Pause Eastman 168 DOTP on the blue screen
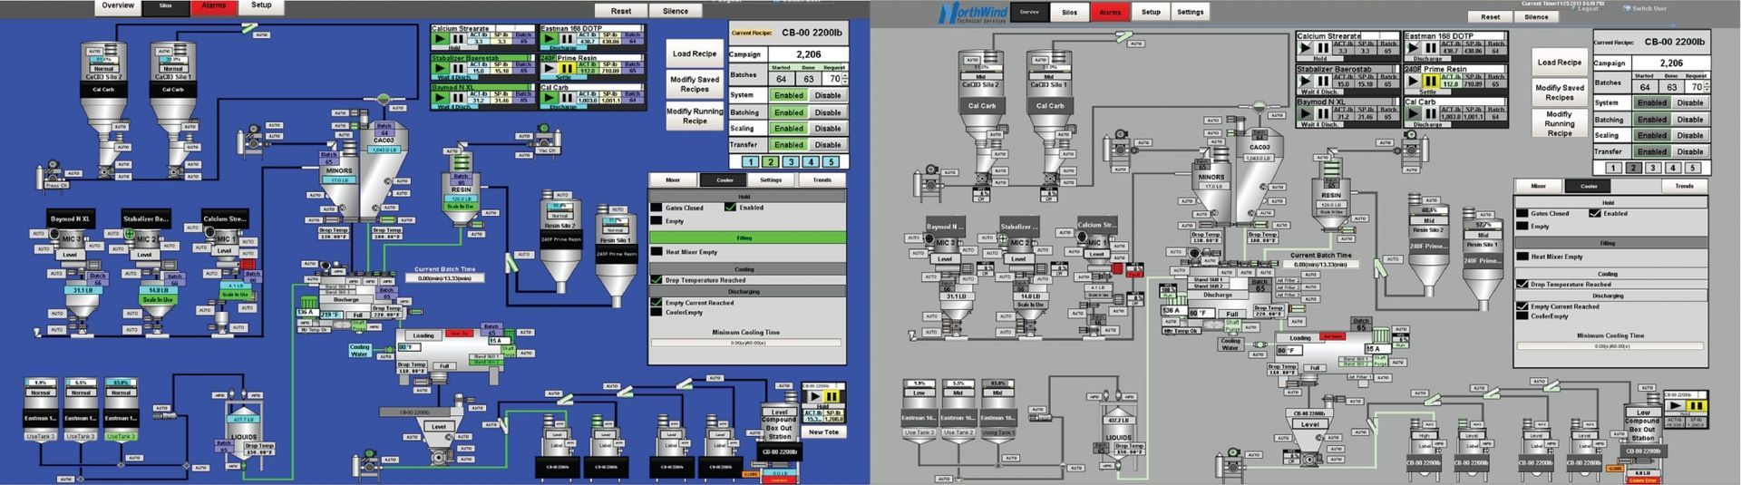This screenshot has height=485, width=1741. 567,39
